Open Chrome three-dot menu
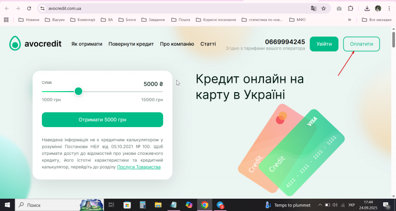 pyautogui.click(x=389, y=8)
